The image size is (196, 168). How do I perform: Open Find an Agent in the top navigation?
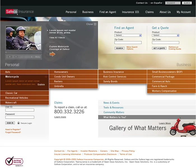point(108,12)
